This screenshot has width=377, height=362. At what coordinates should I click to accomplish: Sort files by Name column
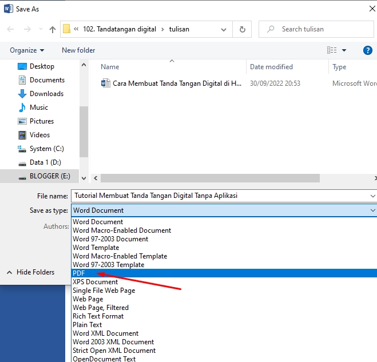(110, 67)
